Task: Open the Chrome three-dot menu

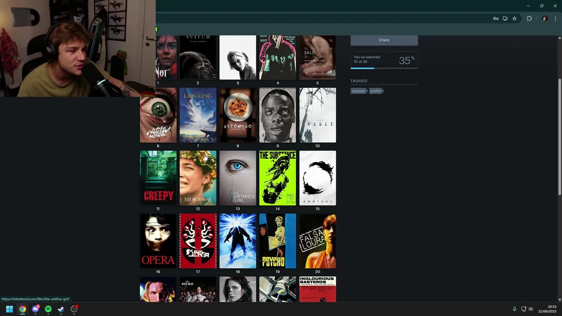Action: click(x=556, y=18)
